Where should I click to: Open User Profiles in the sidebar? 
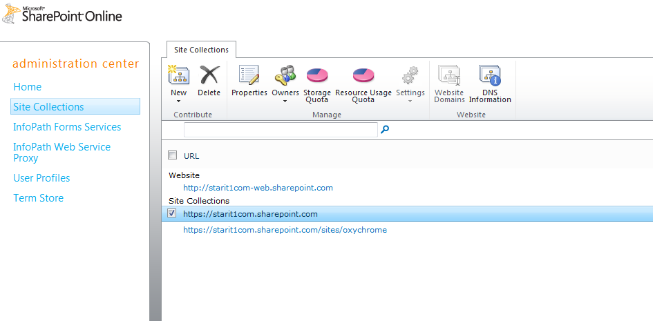pos(41,178)
